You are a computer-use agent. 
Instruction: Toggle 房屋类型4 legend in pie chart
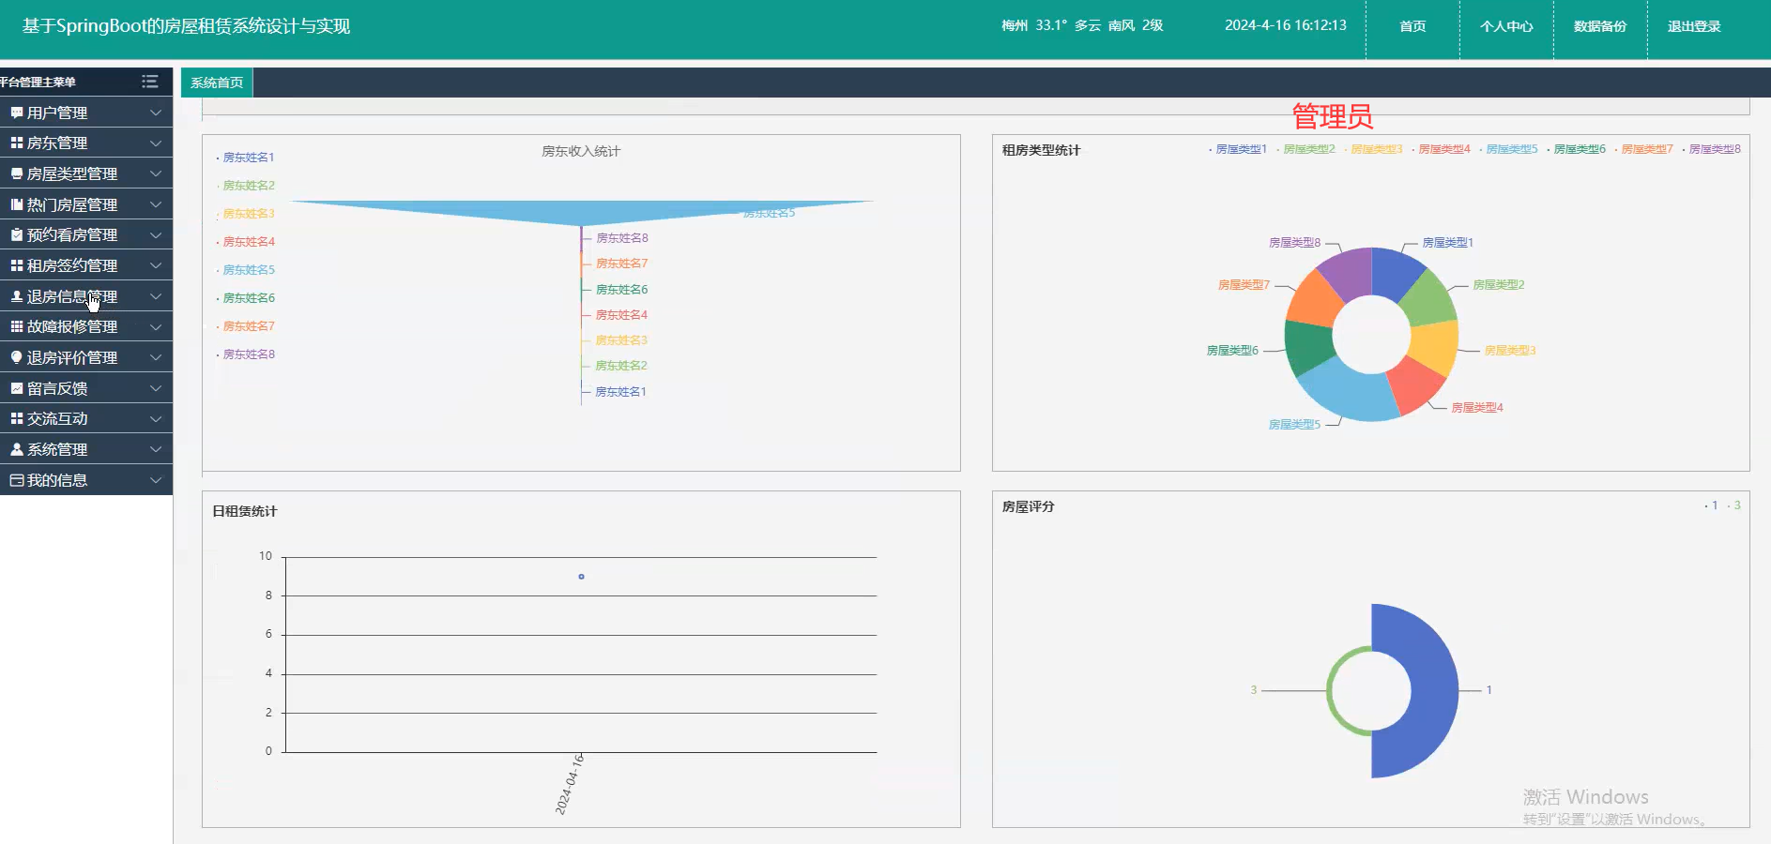[1441, 149]
